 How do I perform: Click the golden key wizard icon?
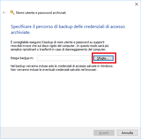(12, 12)
